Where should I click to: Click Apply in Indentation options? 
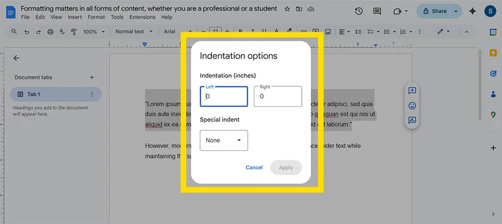click(286, 167)
